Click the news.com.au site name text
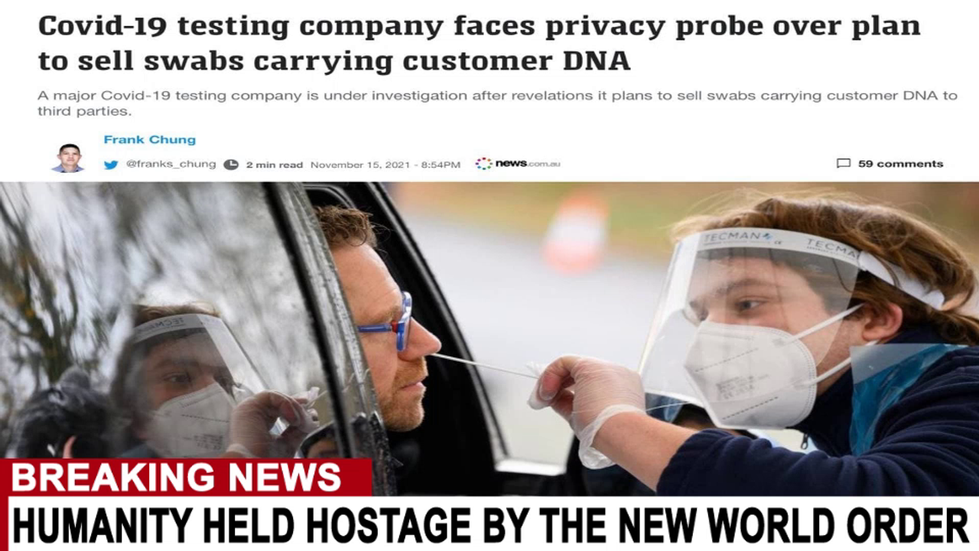The height and width of the screenshot is (551, 979). [528, 164]
